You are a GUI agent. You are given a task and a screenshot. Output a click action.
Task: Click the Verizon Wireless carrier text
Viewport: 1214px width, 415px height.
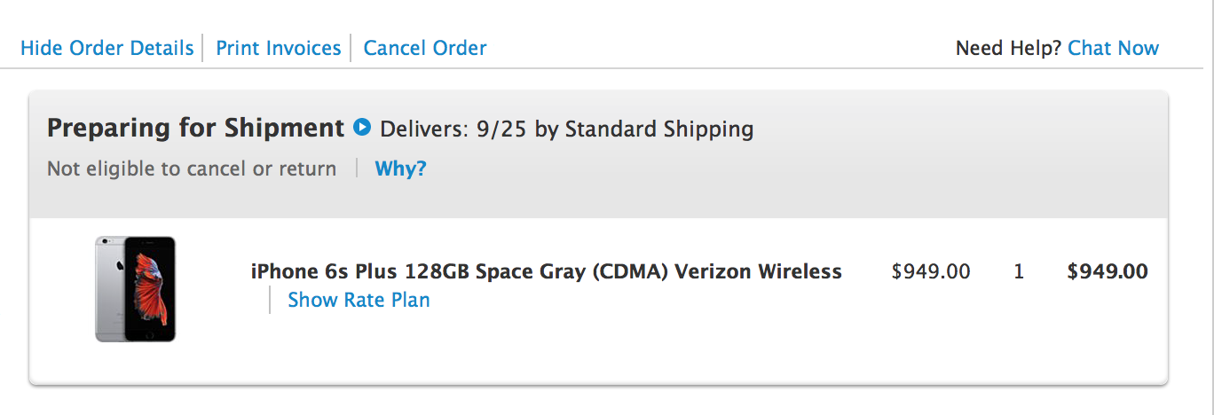point(758,271)
